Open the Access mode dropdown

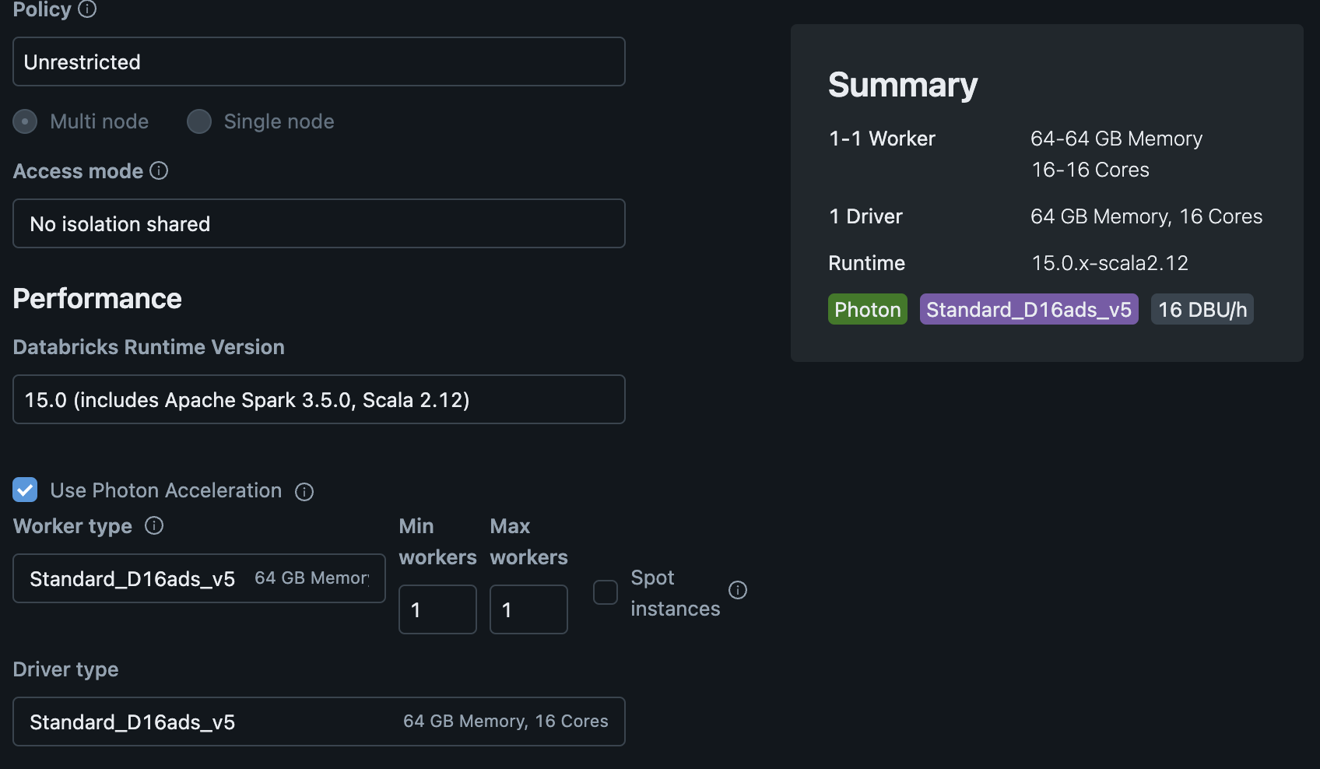pyautogui.click(x=319, y=223)
